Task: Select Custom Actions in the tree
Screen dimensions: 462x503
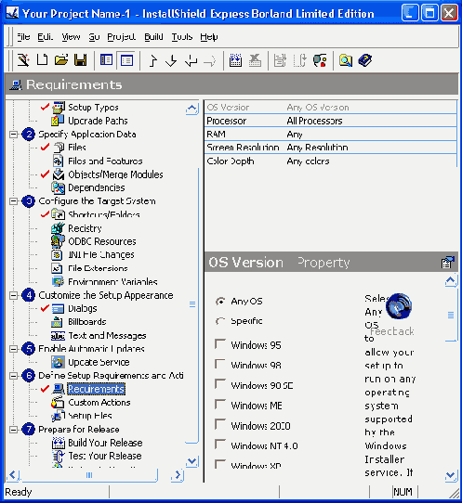Action: tap(99, 402)
